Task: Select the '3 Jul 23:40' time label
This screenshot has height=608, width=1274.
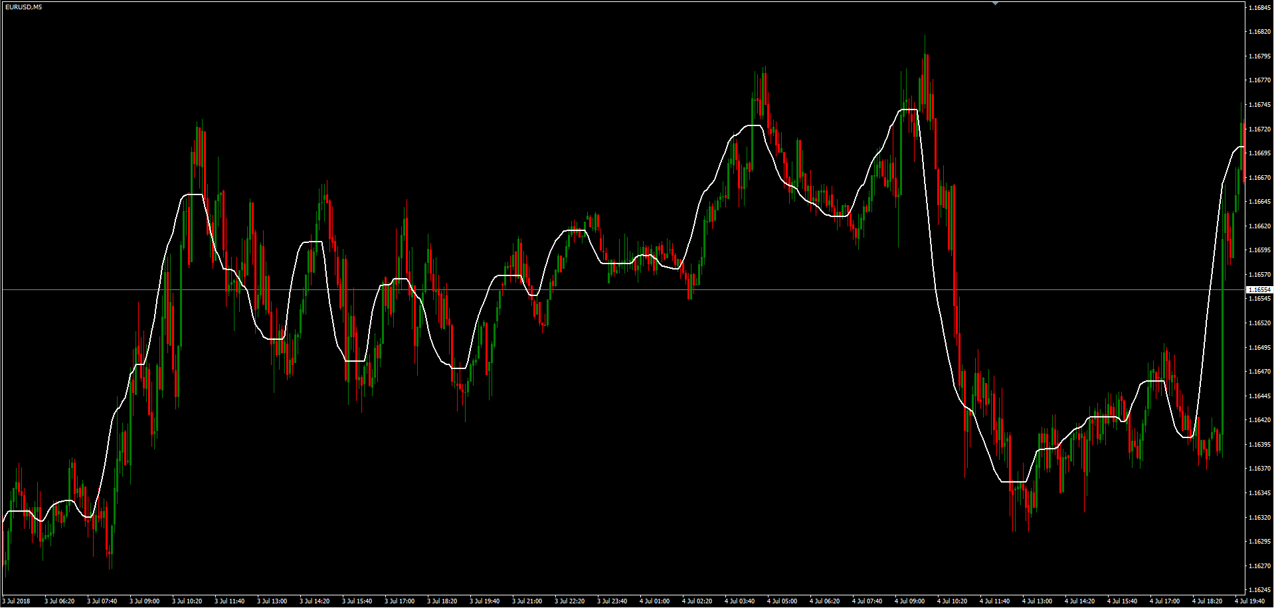Action: pyautogui.click(x=612, y=601)
